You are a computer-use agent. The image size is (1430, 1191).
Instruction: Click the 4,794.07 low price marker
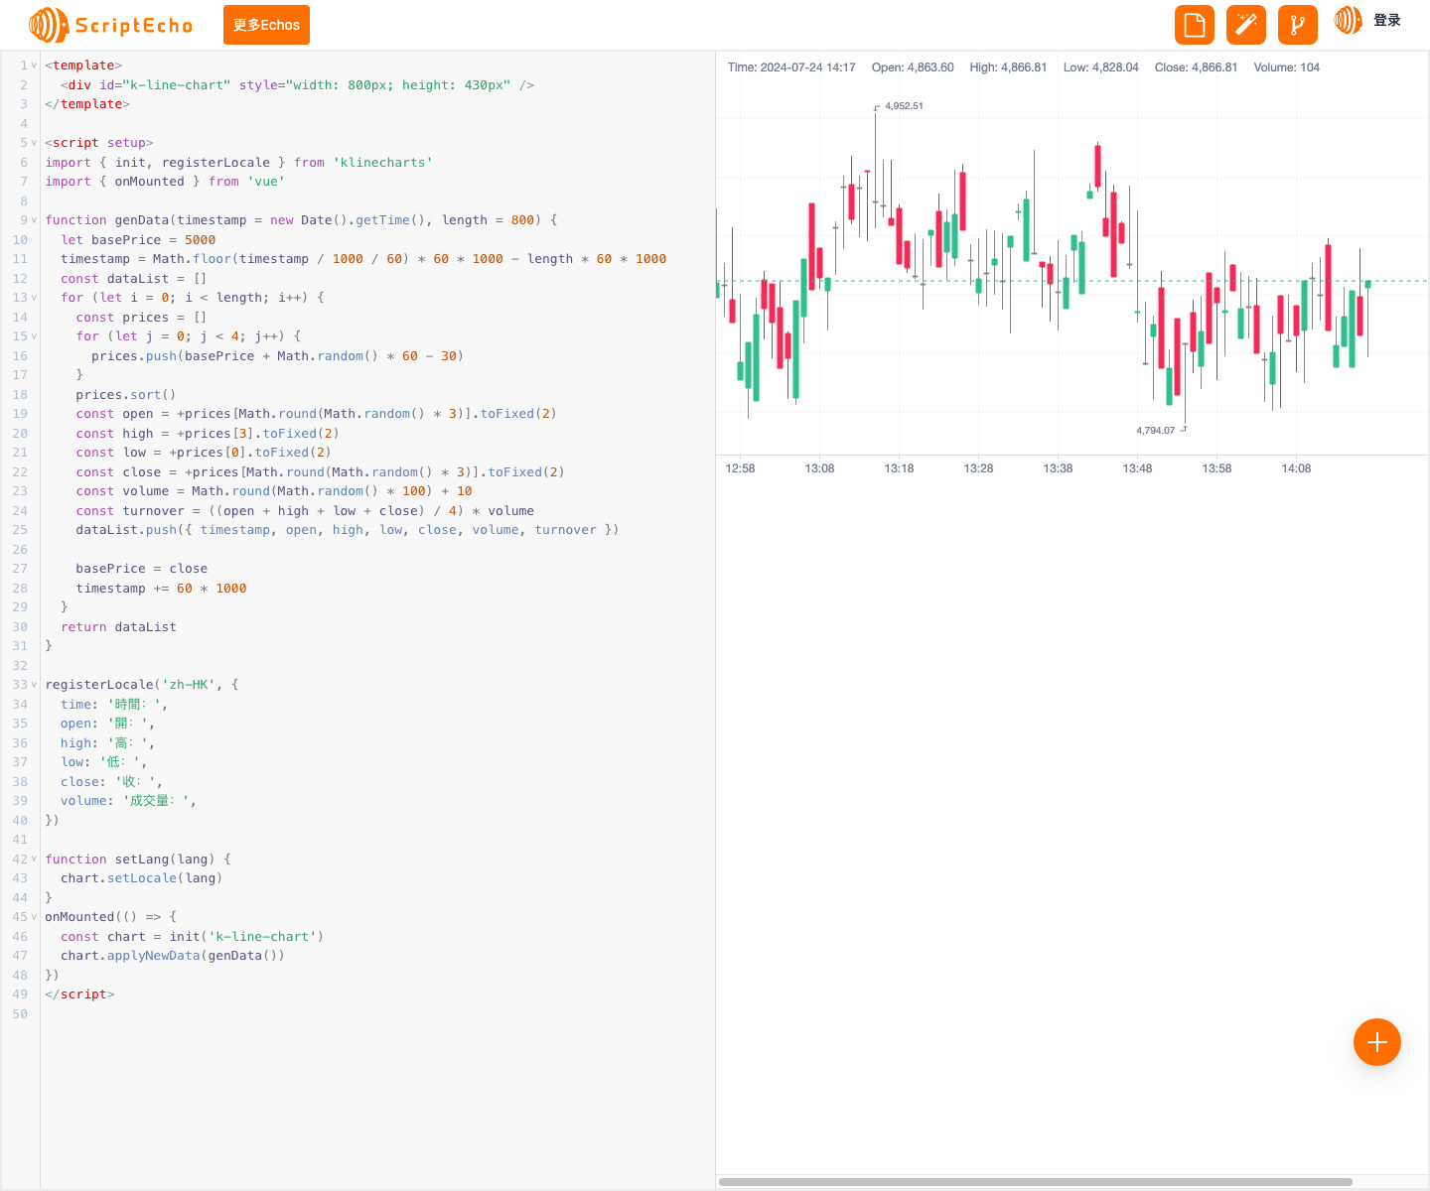[x=1156, y=431]
